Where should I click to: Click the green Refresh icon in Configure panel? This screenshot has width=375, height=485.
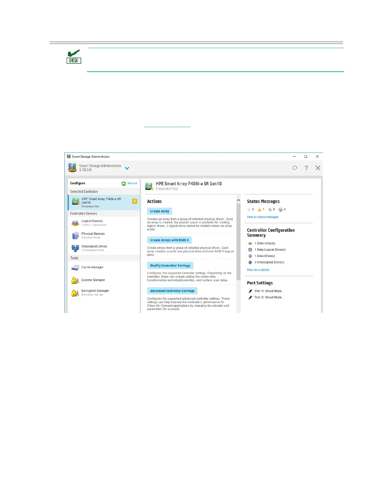tap(123, 183)
